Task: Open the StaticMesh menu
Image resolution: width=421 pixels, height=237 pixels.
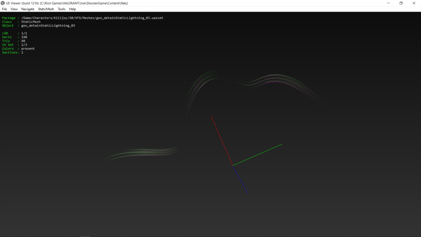Action: point(46,9)
